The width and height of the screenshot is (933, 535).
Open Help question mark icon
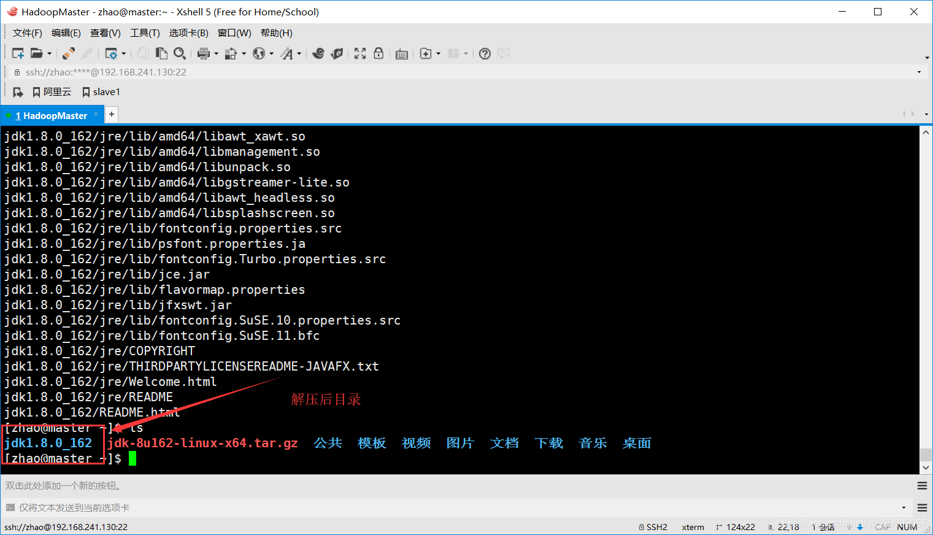[x=485, y=53]
